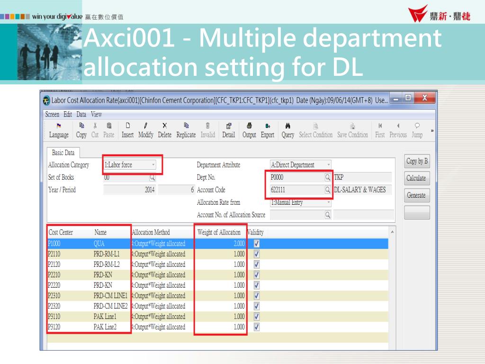Click the Select Condition icon
Viewport: 485px width, 364px height.
point(315,126)
